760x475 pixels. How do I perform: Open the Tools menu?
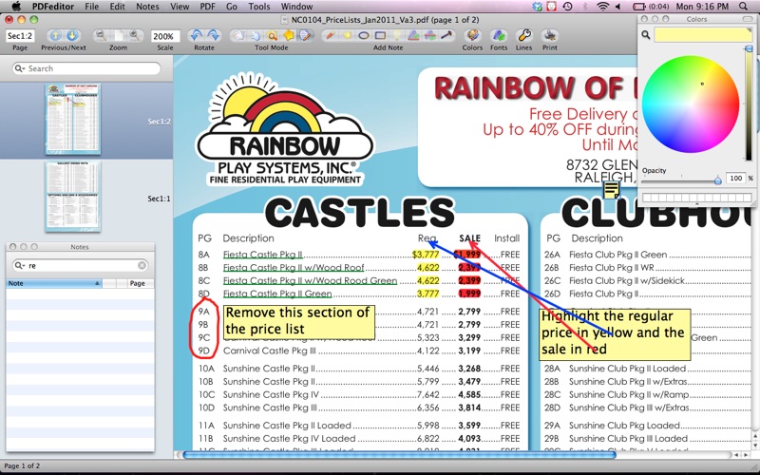click(258, 7)
